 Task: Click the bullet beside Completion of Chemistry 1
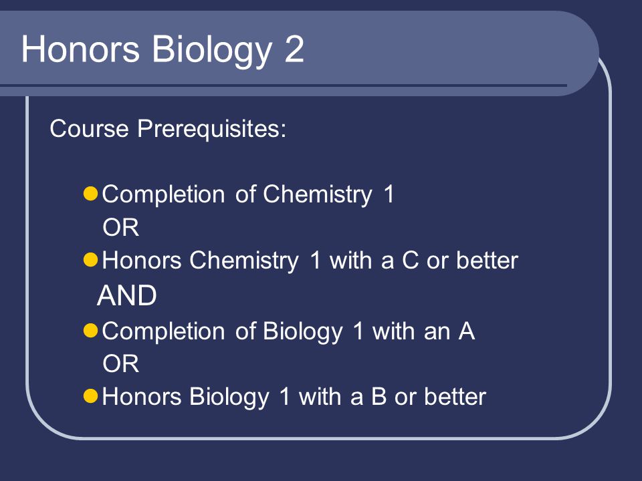click(x=90, y=194)
